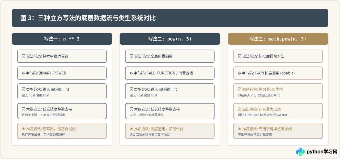
Task: Click the text 执行开销最低，无函数调用消耗
Action: [x=43, y=135]
